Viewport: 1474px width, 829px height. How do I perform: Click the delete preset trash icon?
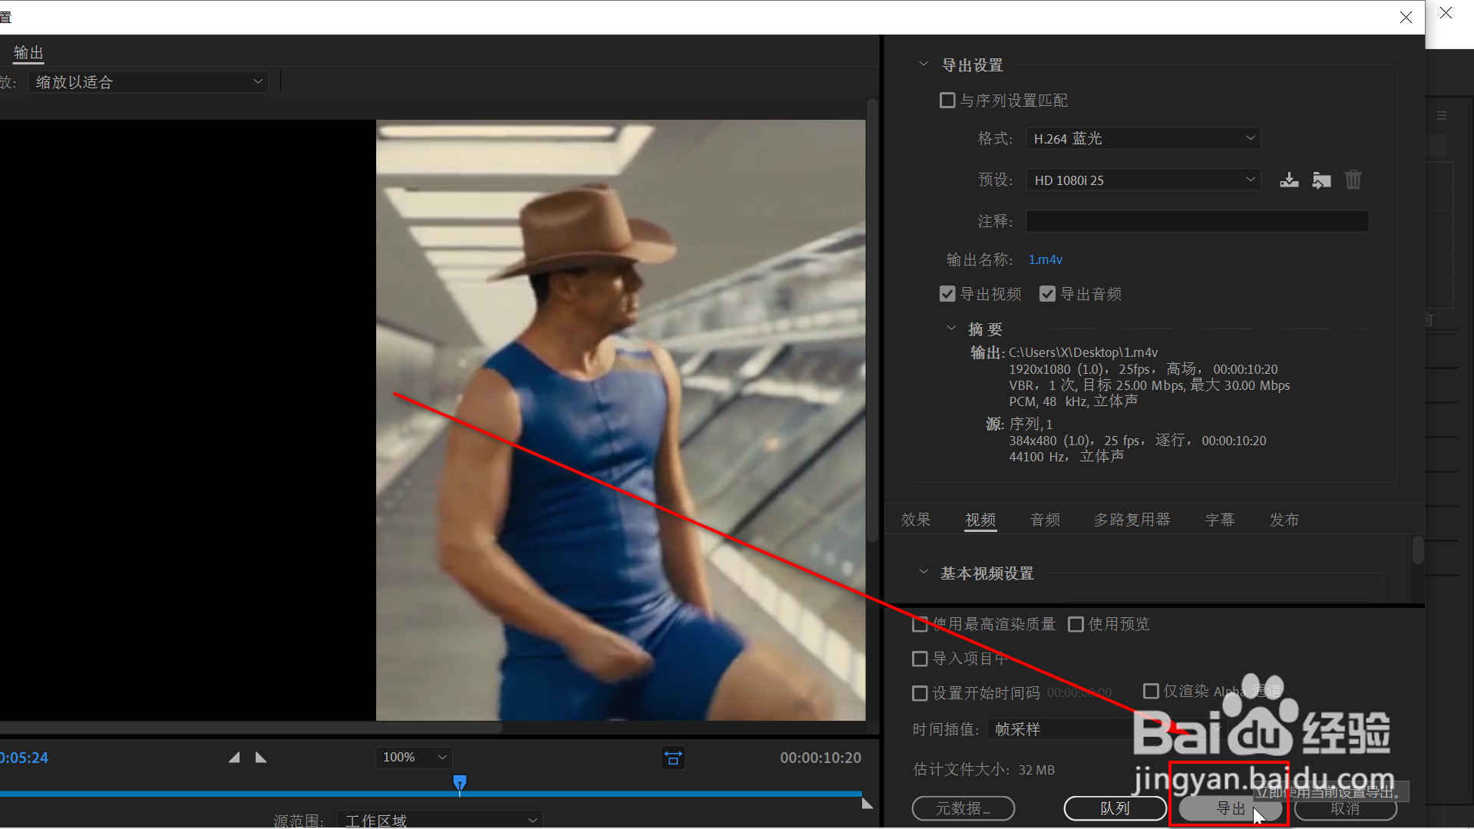coord(1353,180)
